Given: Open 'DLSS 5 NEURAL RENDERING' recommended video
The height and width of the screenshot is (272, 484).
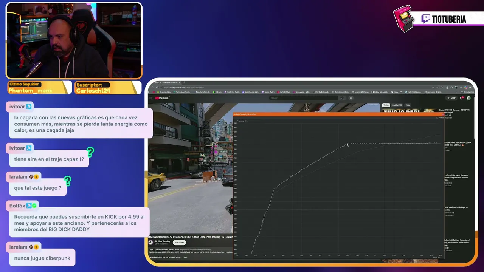Looking at the screenshot, I should pos(458,144).
